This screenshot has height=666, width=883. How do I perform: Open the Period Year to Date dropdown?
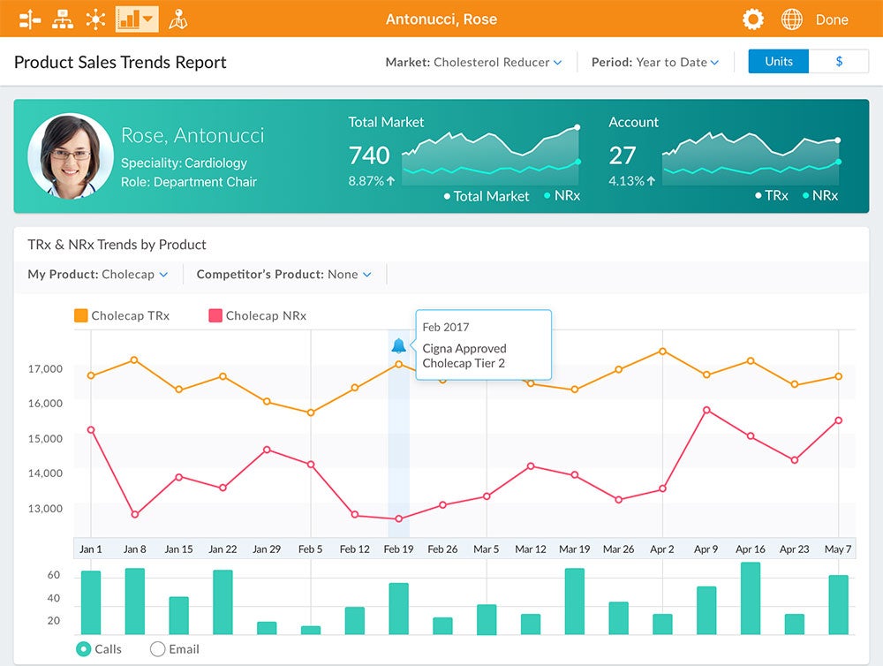655,63
